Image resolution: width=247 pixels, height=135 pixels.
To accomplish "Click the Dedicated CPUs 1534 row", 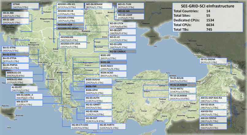I will click(x=194, y=20).
